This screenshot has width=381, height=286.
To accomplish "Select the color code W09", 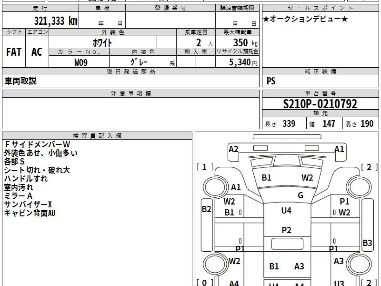I will click(81, 62).
